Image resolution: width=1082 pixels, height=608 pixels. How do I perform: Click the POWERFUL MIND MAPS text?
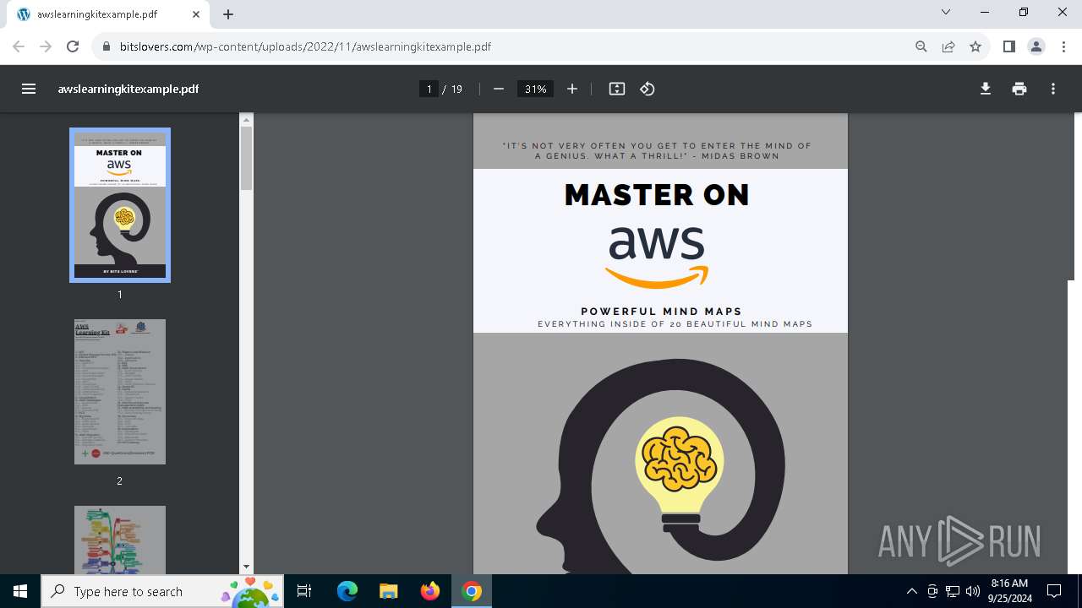pos(661,312)
